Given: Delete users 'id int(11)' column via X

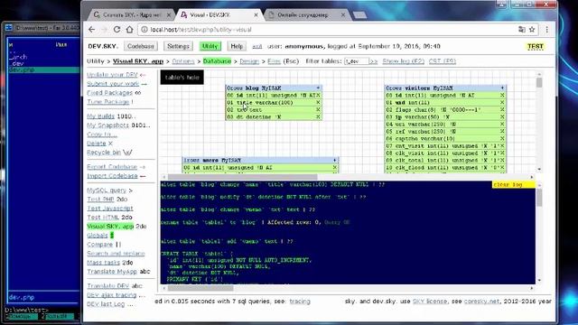Looking at the screenshot, I should [x=335, y=168].
